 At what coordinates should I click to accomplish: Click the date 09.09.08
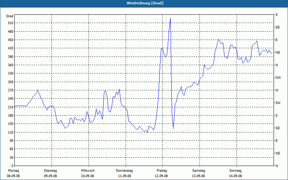pyautogui.click(x=50, y=176)
